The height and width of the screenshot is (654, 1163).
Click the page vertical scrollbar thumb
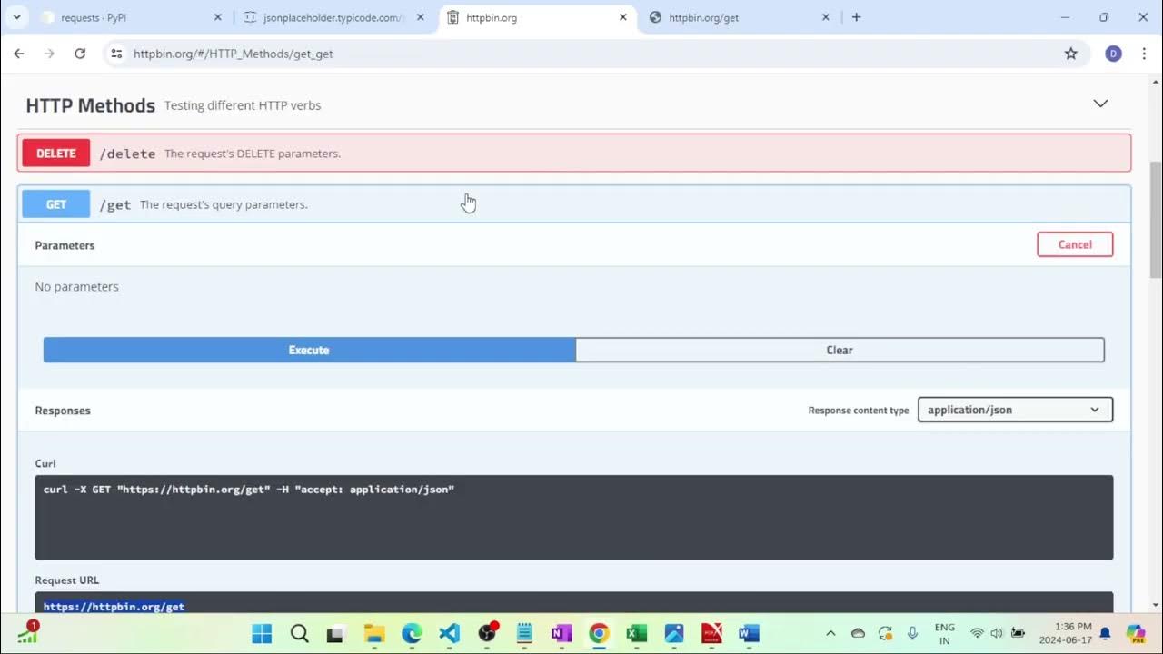[1155, 220]
